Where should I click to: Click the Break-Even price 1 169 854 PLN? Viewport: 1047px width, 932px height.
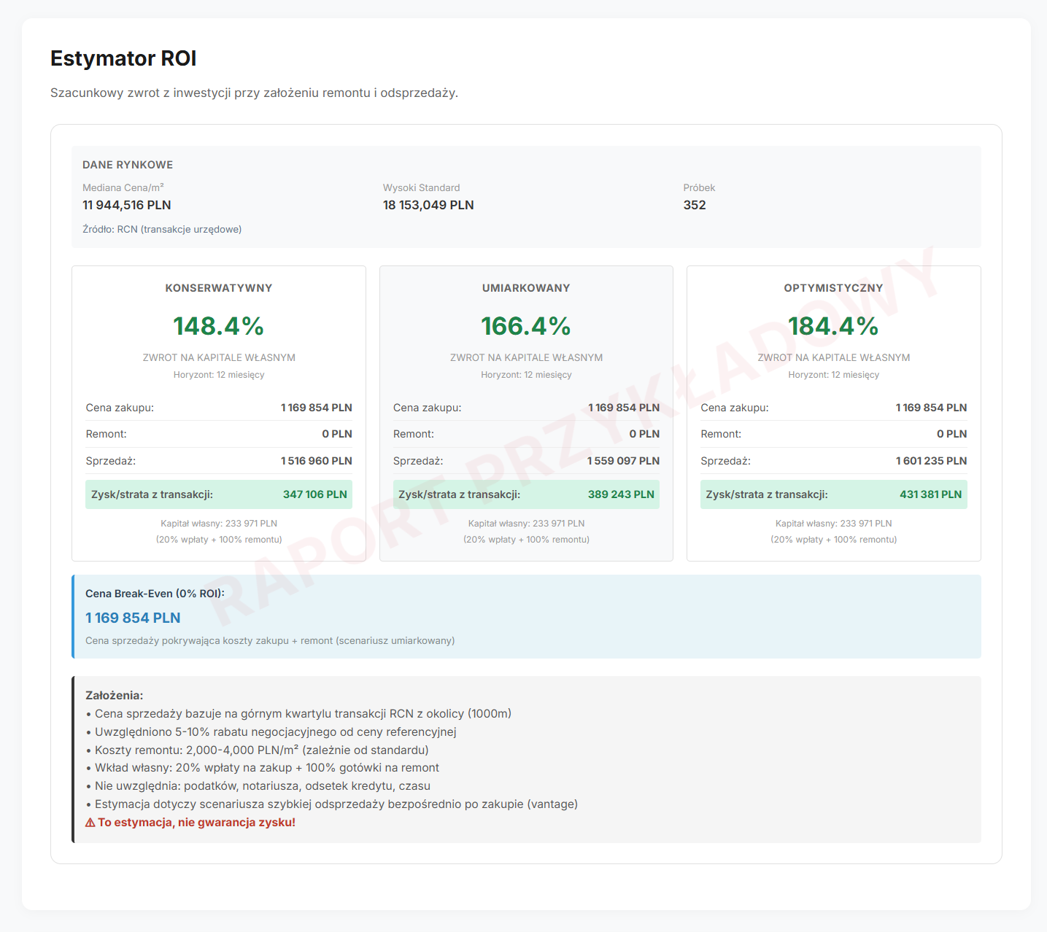133,618
